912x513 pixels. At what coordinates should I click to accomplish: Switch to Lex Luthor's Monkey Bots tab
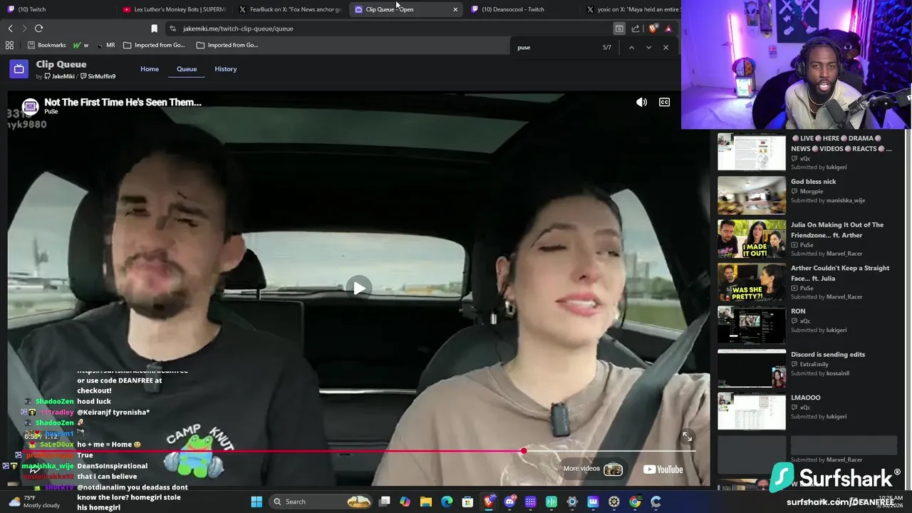174,9
